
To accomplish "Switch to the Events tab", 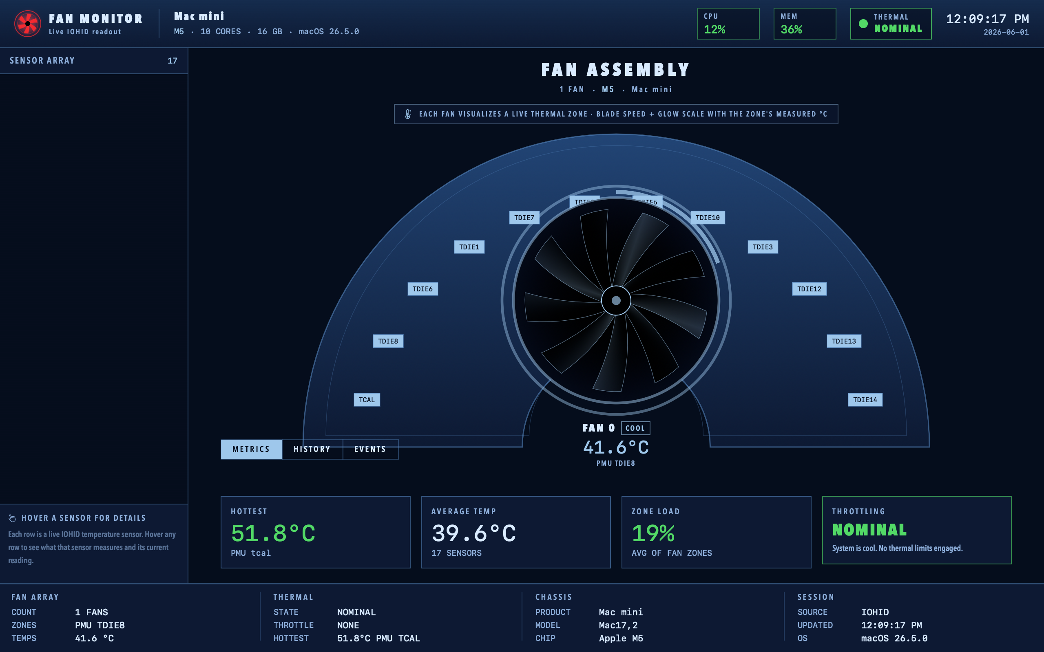I will click(x=371, y=449).
